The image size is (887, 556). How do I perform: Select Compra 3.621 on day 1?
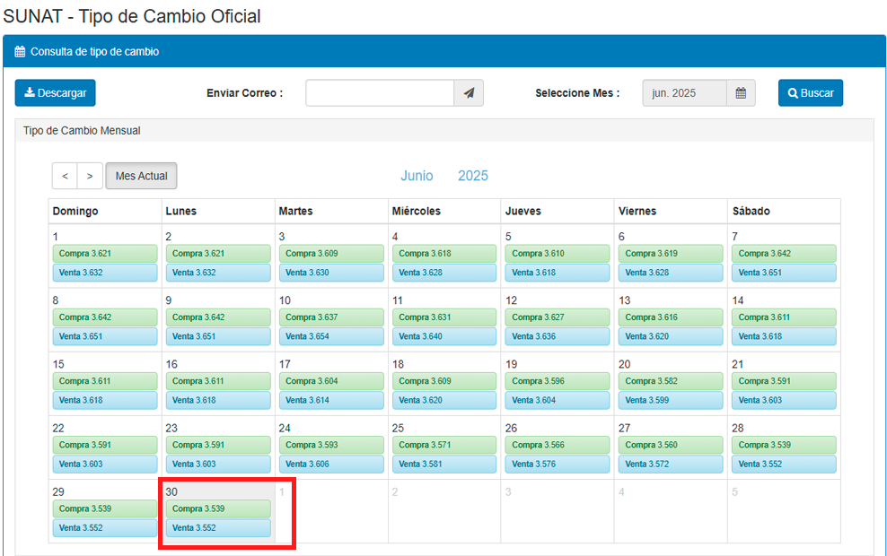(105, 253)
